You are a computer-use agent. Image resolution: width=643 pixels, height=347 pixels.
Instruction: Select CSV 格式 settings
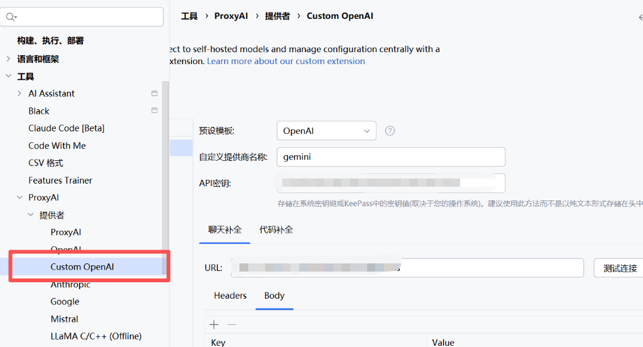pos(45,163)
